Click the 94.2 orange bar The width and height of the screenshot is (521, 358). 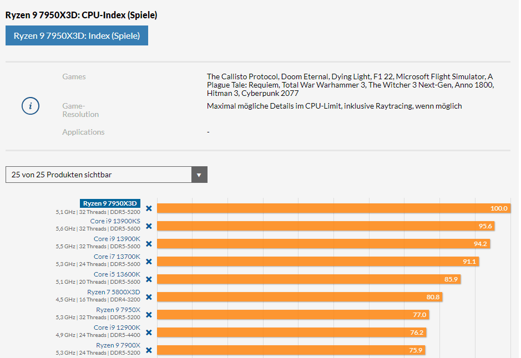click(x=323, y=244)
